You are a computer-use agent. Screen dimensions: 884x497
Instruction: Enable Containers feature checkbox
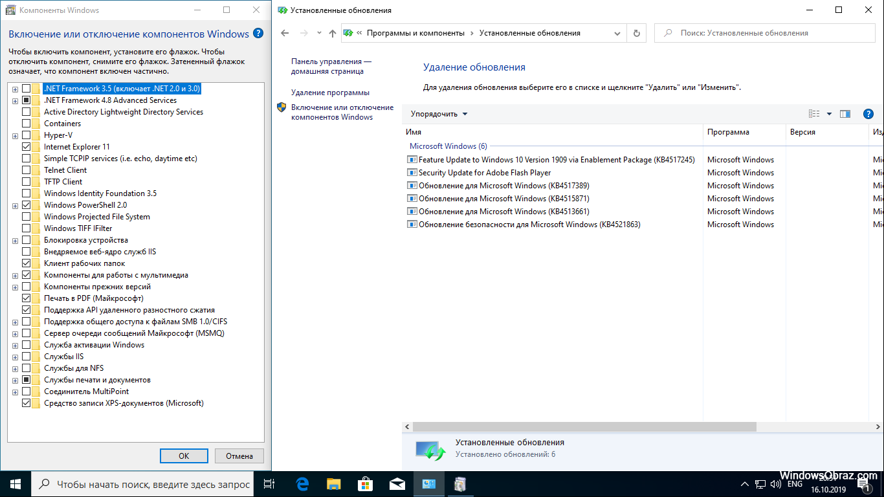26,124
